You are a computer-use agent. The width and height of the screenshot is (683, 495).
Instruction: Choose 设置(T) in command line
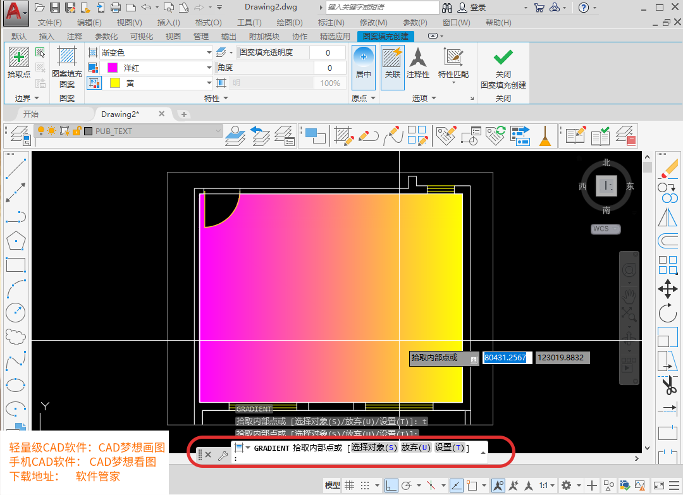tap(450, 447)
